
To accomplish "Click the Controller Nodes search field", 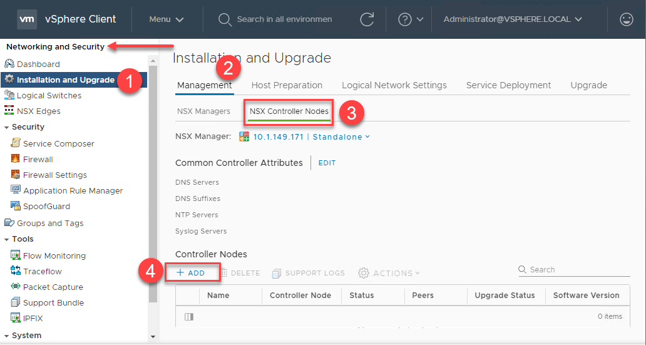I will (574, 270).
